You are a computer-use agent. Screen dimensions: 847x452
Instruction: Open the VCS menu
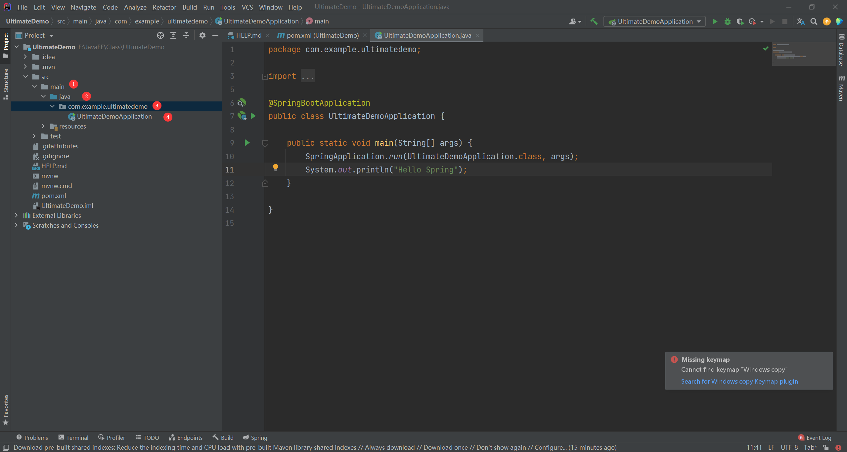(x=247, y=7)
